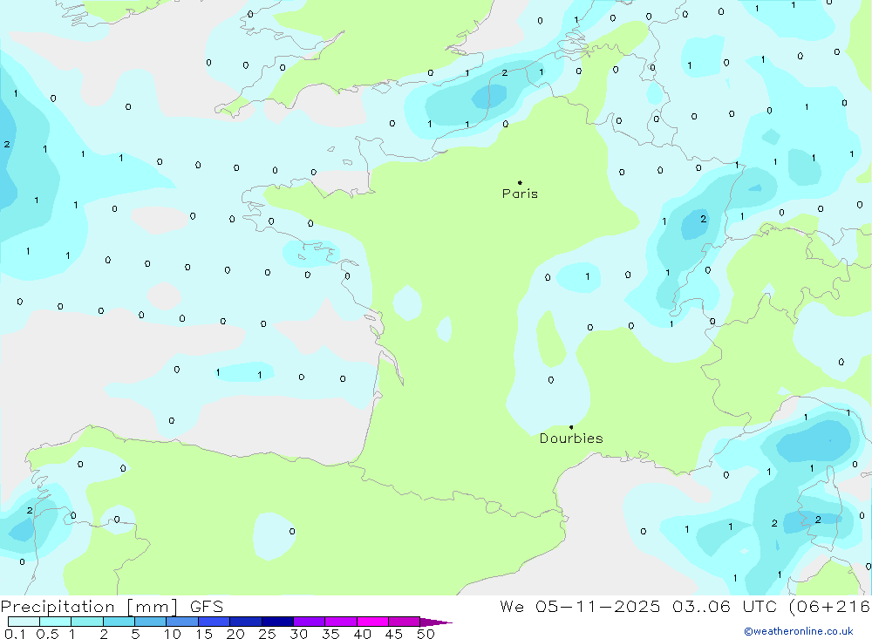
Task: Click the 25 legend scale label
Action: coord(267,634)
